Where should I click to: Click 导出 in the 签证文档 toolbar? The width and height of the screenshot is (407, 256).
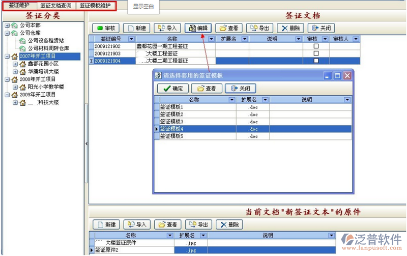[x=260, y=28]
